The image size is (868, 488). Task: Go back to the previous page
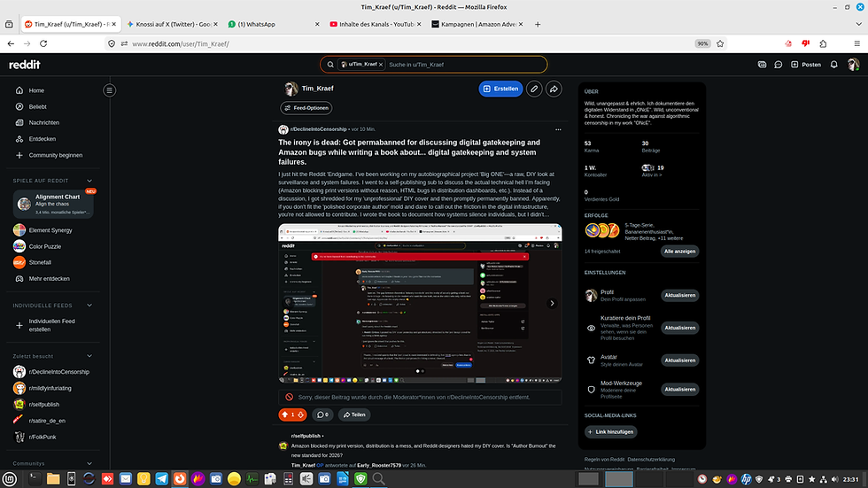(11, 43)
